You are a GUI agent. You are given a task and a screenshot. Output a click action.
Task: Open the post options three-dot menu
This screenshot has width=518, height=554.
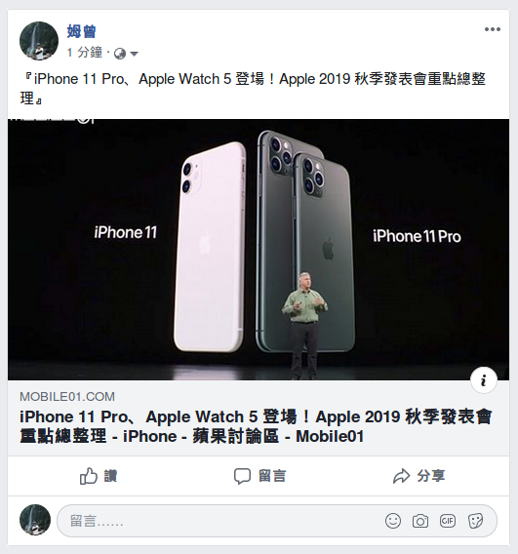click(493, 29)
